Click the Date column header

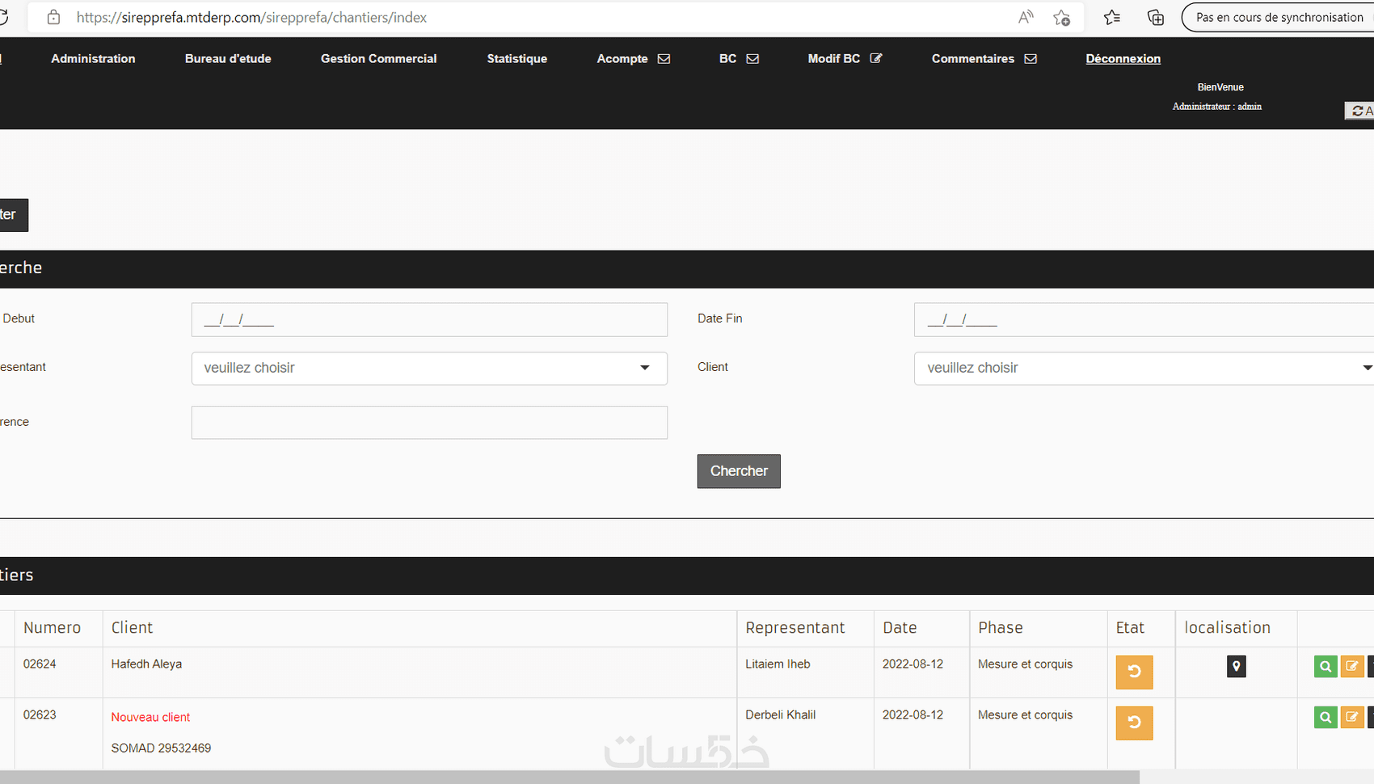click(x=900, y=628)
